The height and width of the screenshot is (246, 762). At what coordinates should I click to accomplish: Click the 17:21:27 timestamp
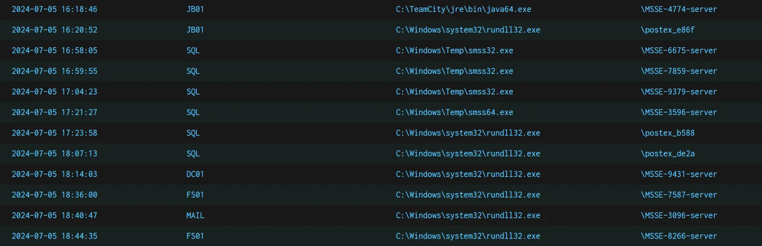(54, 112)
